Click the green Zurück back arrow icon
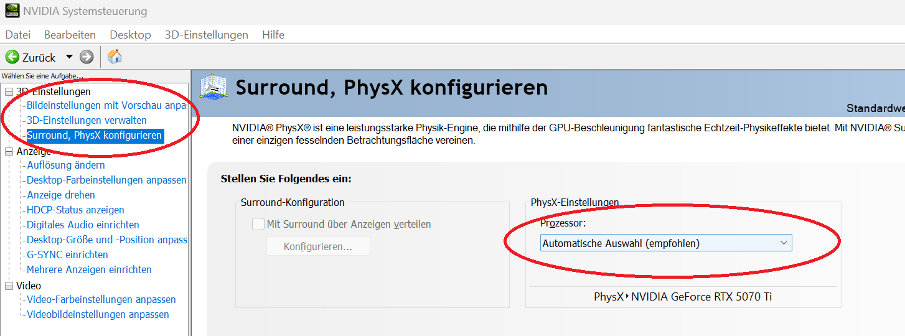 12,57
